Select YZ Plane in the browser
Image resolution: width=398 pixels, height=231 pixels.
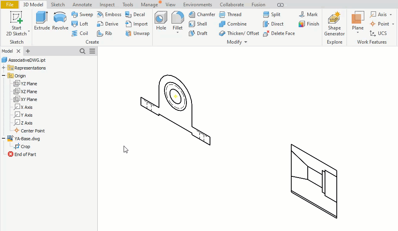(x=26, y=84)
